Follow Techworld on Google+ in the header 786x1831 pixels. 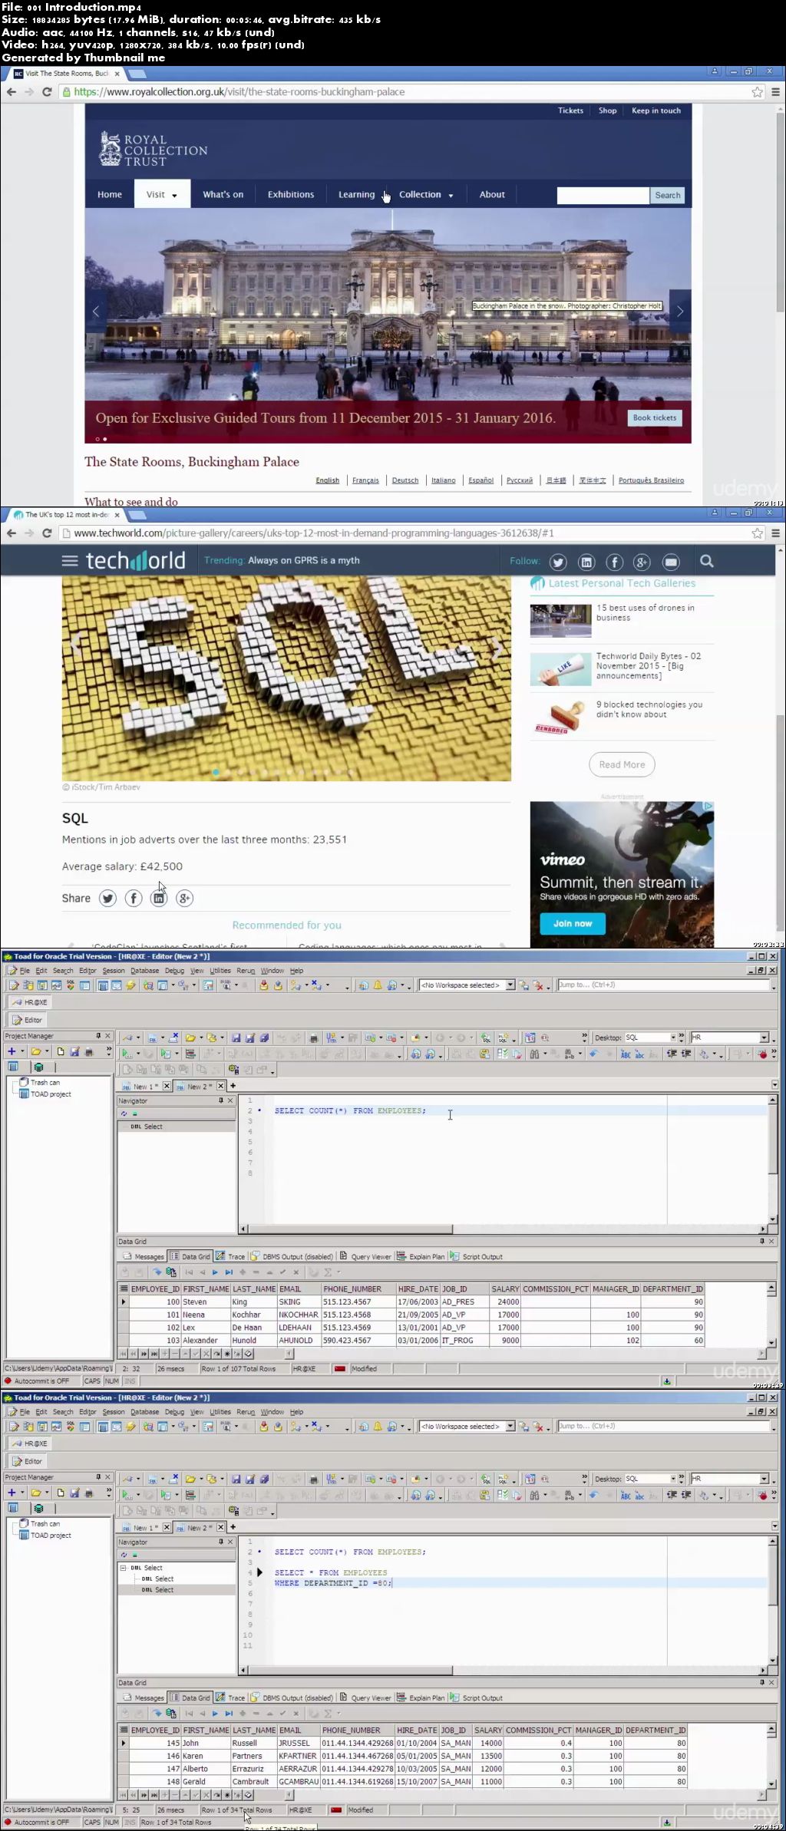[642, 562]
